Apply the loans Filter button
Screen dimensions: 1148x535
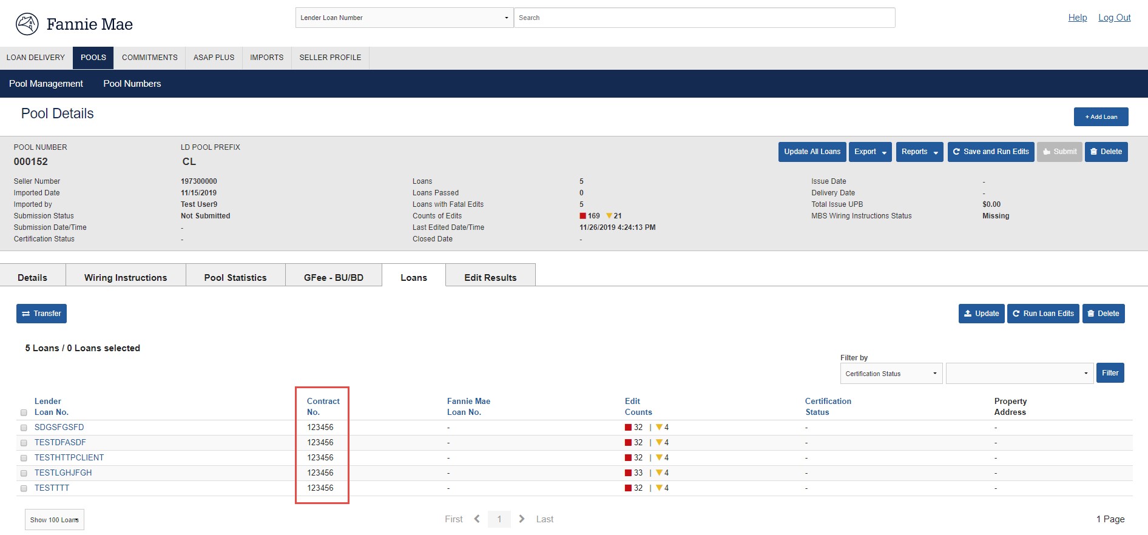coord(1110,373)
